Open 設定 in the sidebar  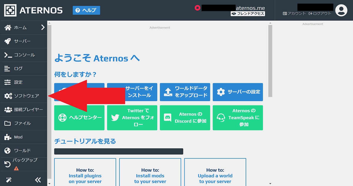24,82
